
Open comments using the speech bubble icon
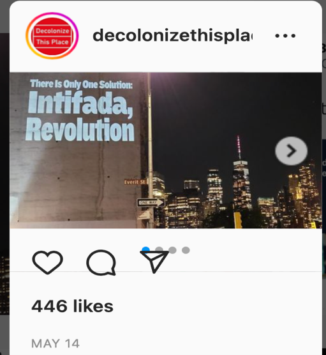101,263
